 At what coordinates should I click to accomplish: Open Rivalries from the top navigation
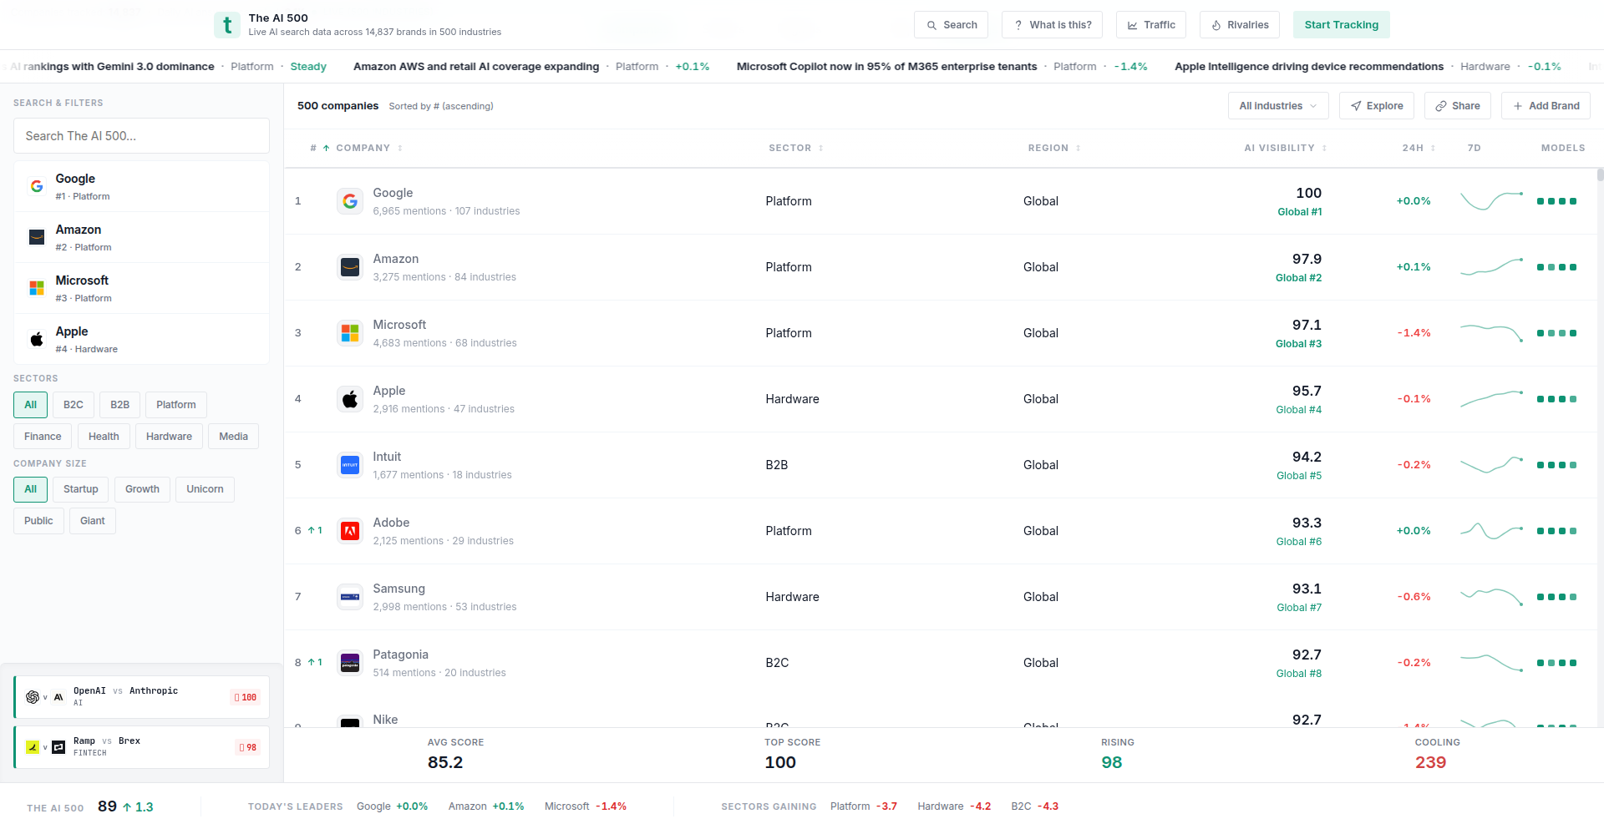click(1239, 25)
